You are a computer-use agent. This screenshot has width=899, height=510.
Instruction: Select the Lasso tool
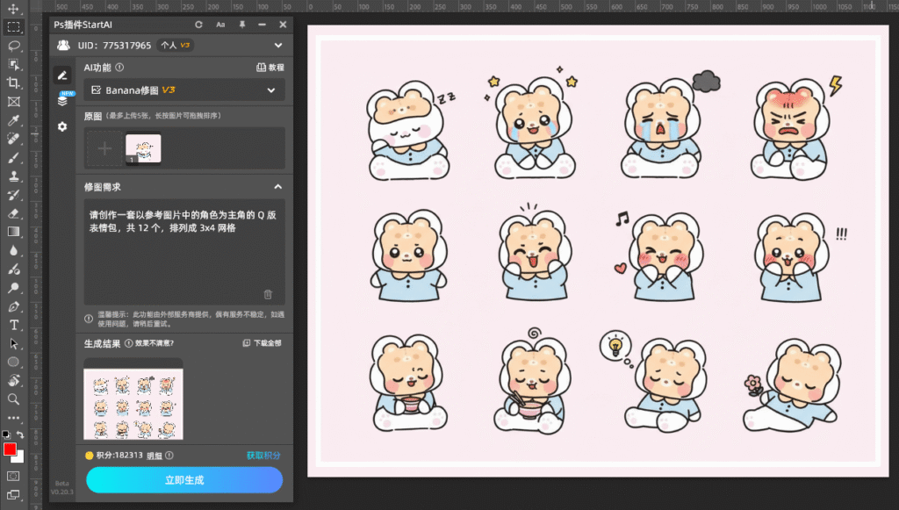tap(12, 47)
